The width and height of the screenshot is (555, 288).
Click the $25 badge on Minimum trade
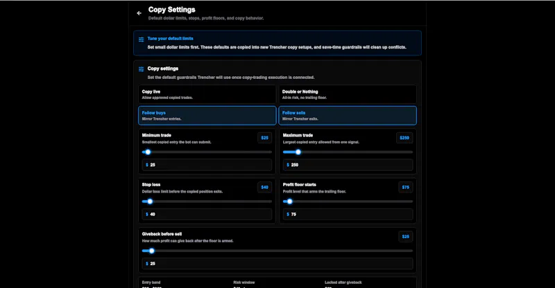pyautogui.click(x=265, y=138)
